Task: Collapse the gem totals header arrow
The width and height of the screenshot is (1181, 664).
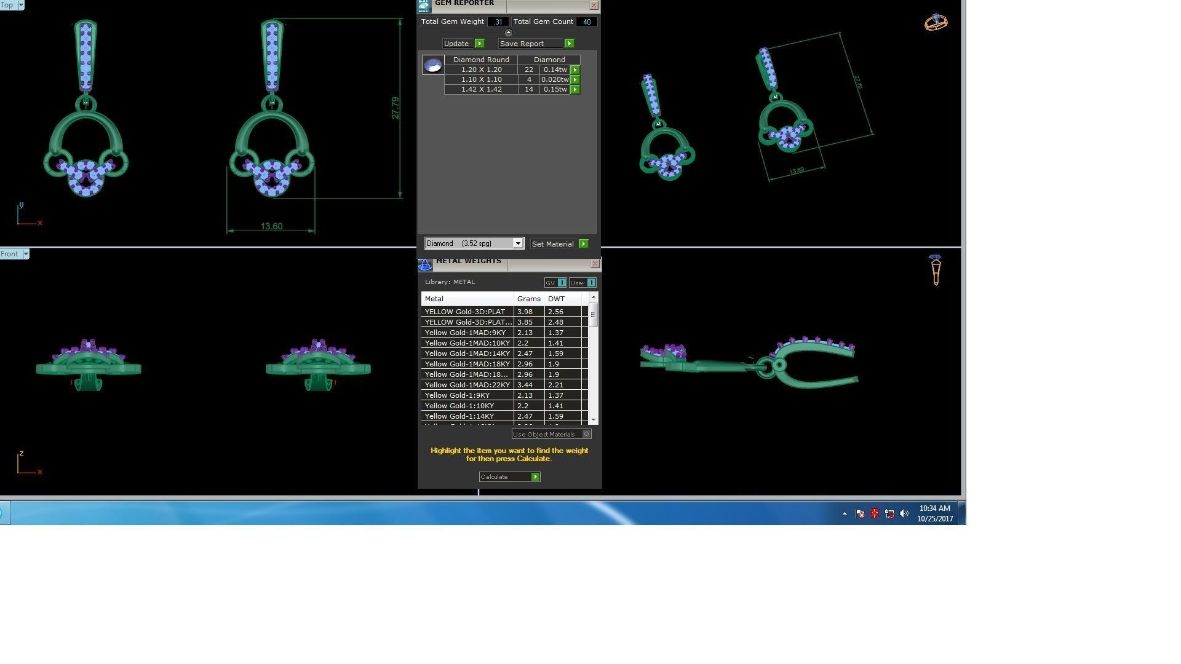Action: pos(508,33)
